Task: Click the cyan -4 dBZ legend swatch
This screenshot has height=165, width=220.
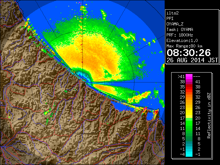Action: pyautogui.click(x=189, y=154)
